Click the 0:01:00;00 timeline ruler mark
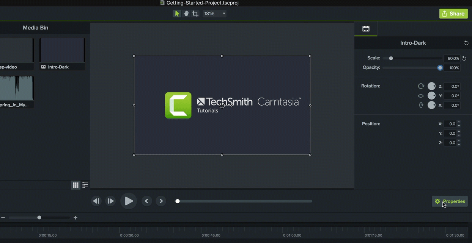The image size is (472, 243). 292,235
